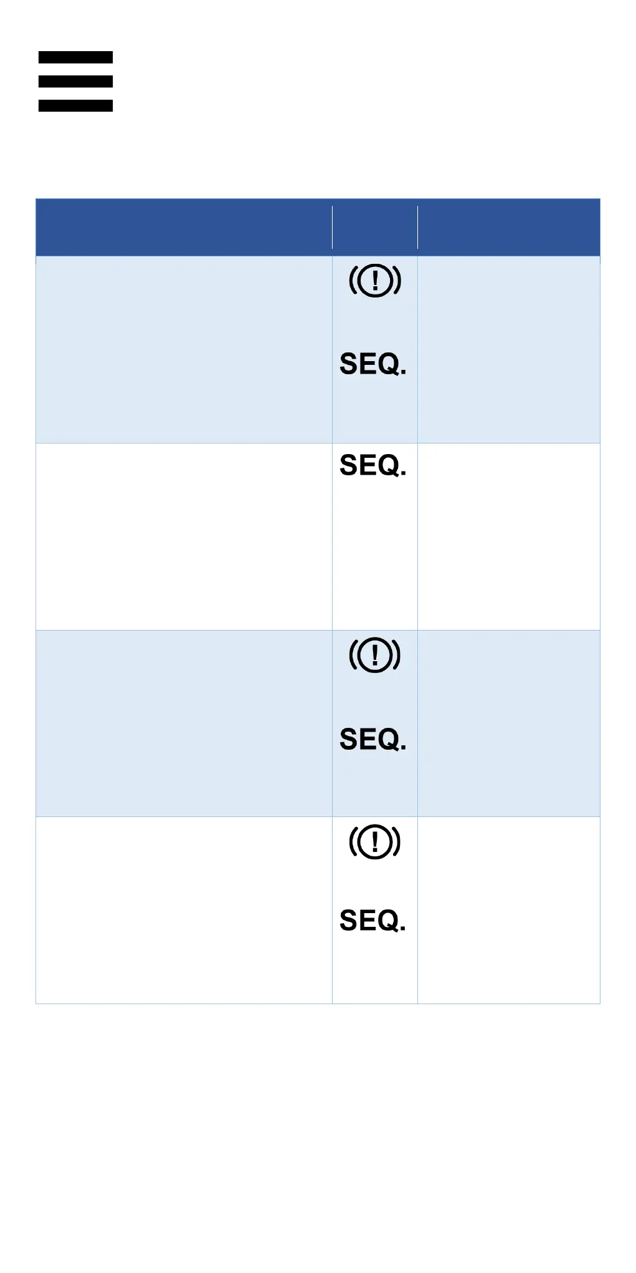This screenshot has height=1273, width=636.
Task: Click the brake warning icon in third row
Action: (374, 655)
